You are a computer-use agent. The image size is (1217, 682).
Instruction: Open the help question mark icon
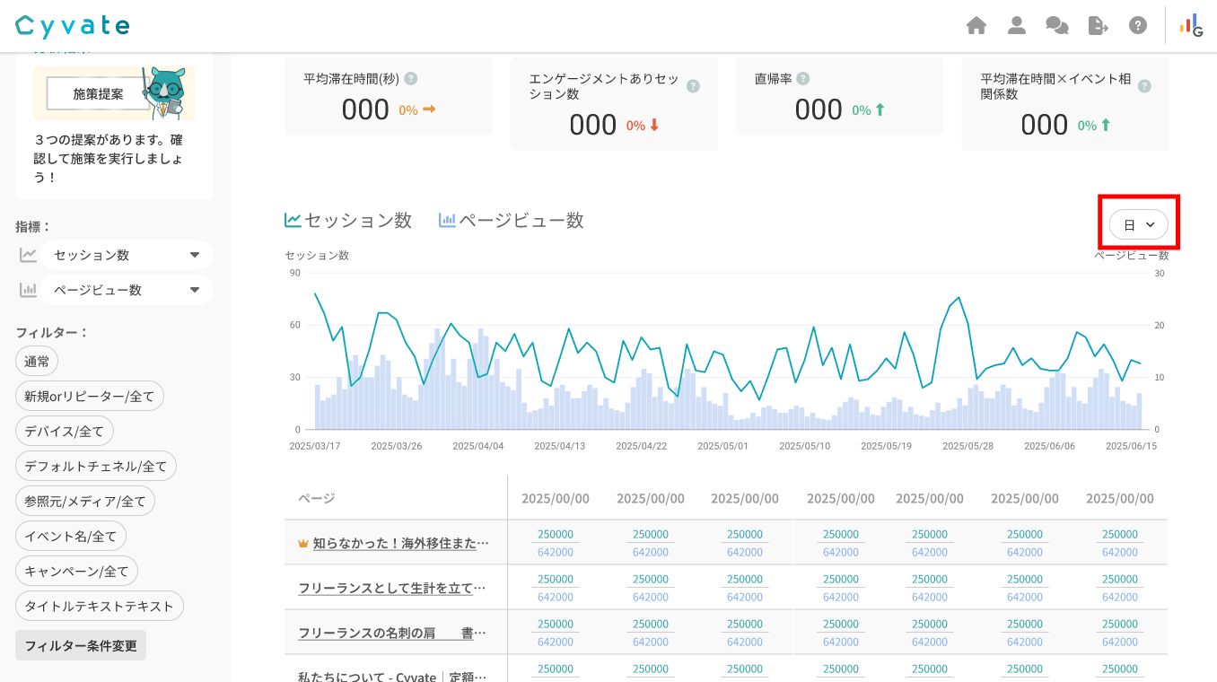(x=1138, y=25)
